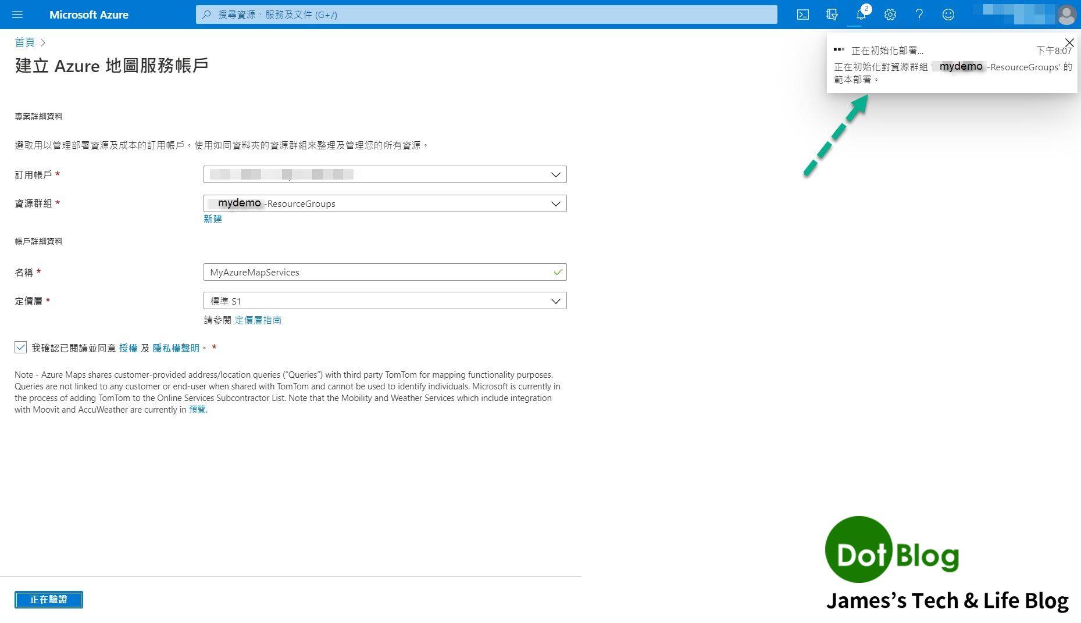Image resolution: width=1081 pixels, height=623 pixels.
Task: Uncheck the license agreement confirmation checkbox
Action: pyautogui.click(x=21, y=347)
